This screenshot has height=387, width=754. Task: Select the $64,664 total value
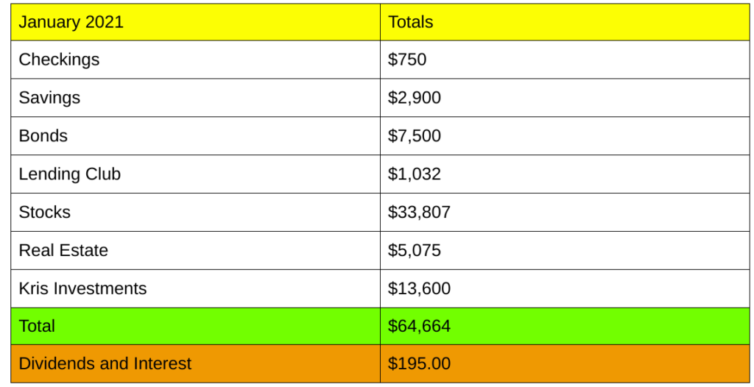419,326
